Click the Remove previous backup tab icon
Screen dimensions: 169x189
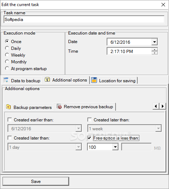click(x=59, y=106)
